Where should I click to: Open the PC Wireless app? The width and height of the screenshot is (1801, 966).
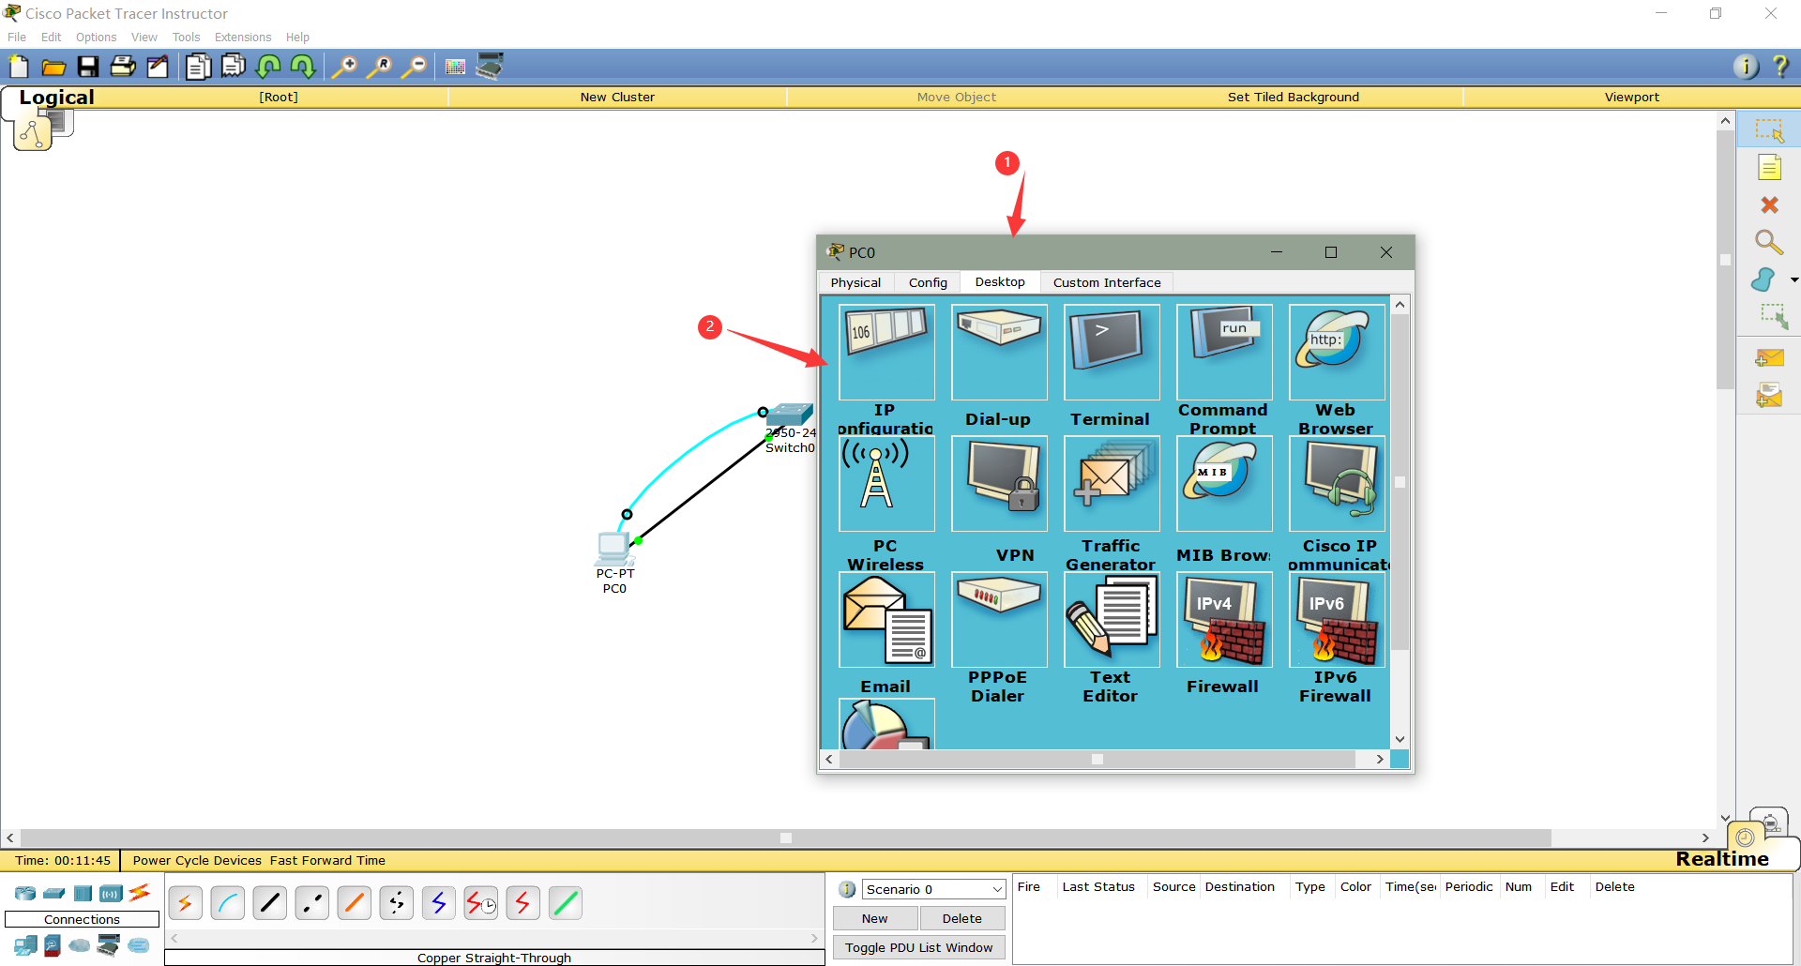tap(886, 484)
